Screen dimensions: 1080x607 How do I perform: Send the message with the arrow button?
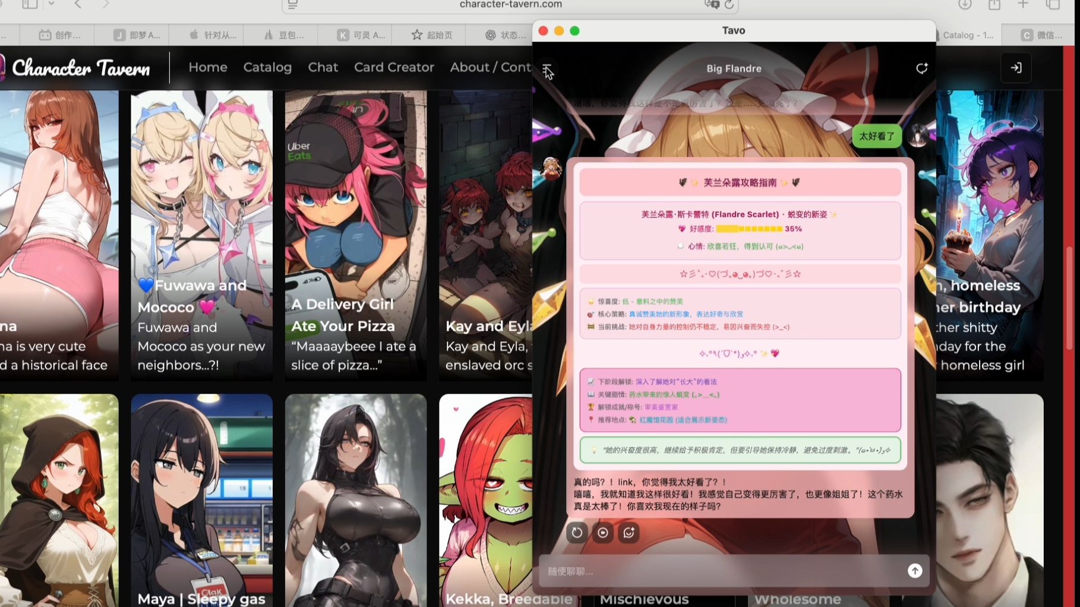915,571
